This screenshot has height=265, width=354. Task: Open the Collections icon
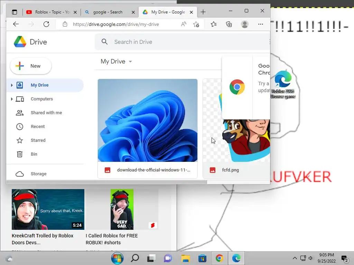pyautogui.click(x=229, y=24)
